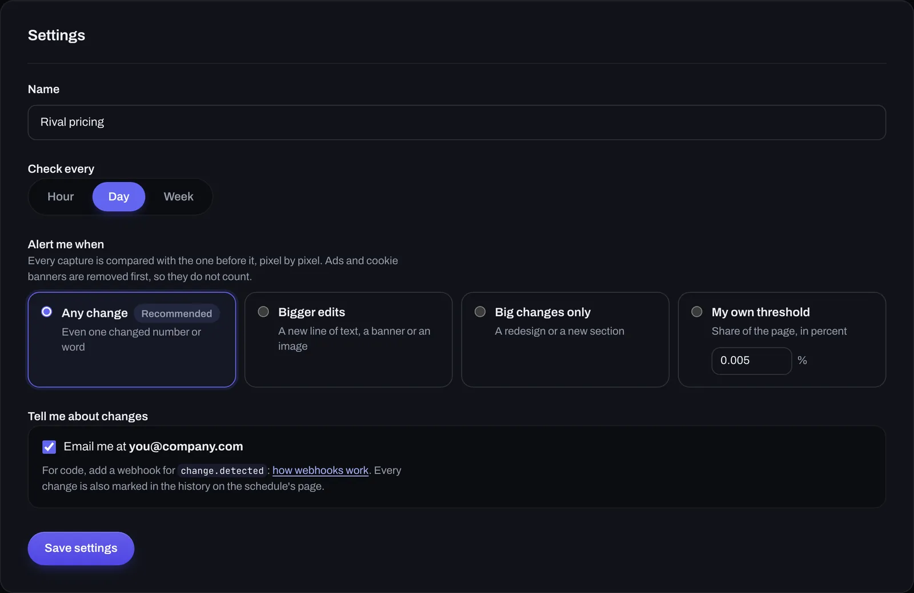914x593 pixels.
Task: Click the Save settings button
Action: tap(81, 548)
